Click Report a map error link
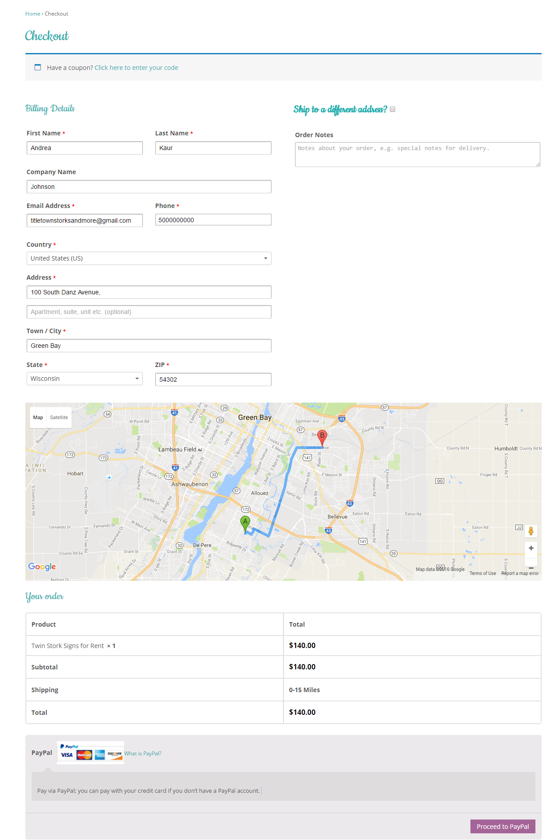559x840 pixels. pyautogui.click(x=520, y=573)
